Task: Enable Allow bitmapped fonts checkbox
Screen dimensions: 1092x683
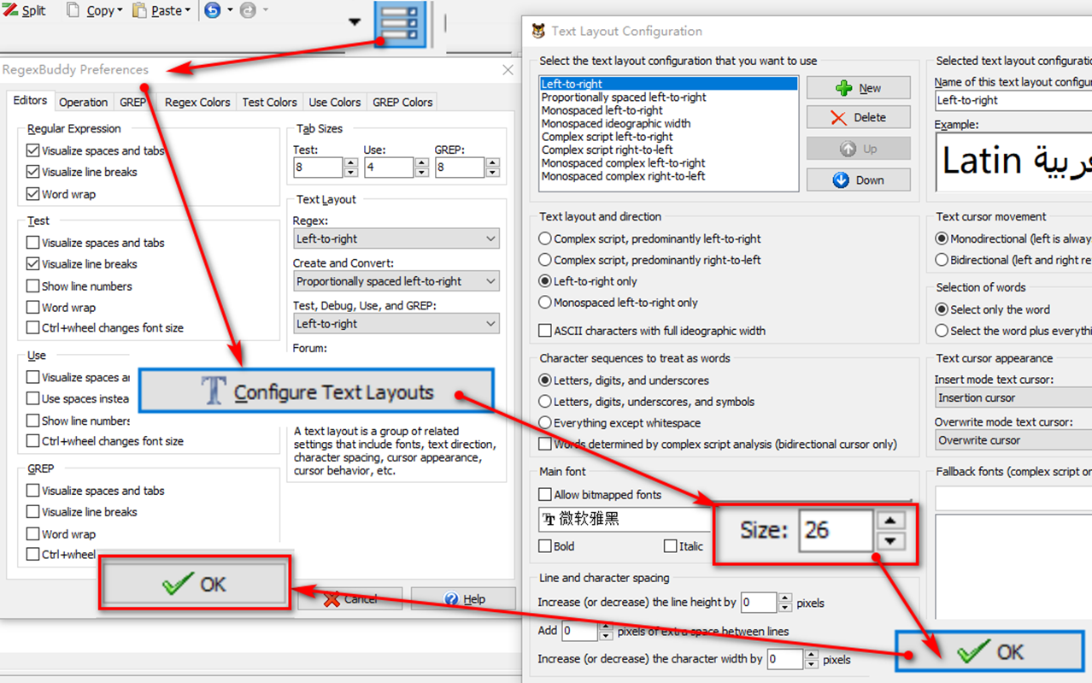Action: click(545, 495)
